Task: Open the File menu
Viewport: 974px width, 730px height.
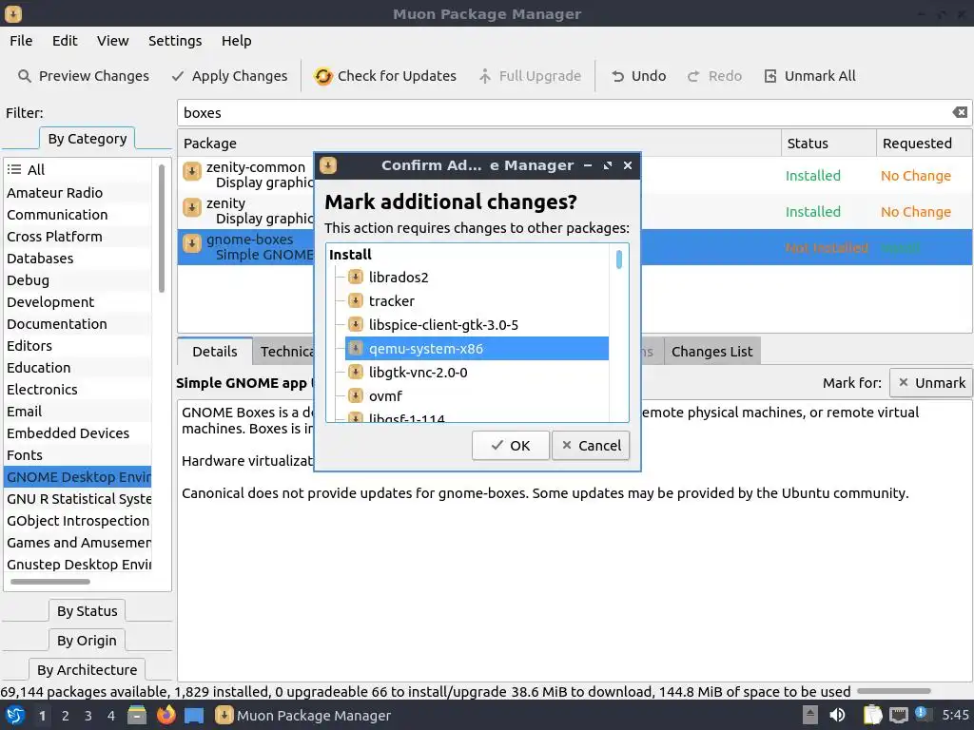Action: click(x=21, y=41)
